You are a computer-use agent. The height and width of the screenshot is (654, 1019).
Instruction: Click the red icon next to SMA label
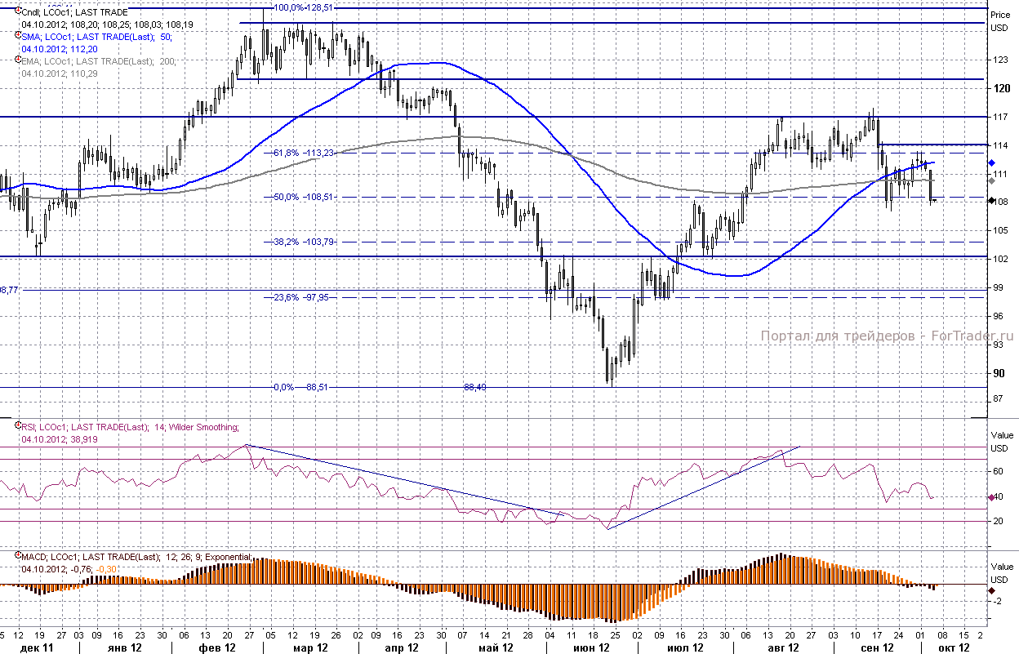(19, 36)
